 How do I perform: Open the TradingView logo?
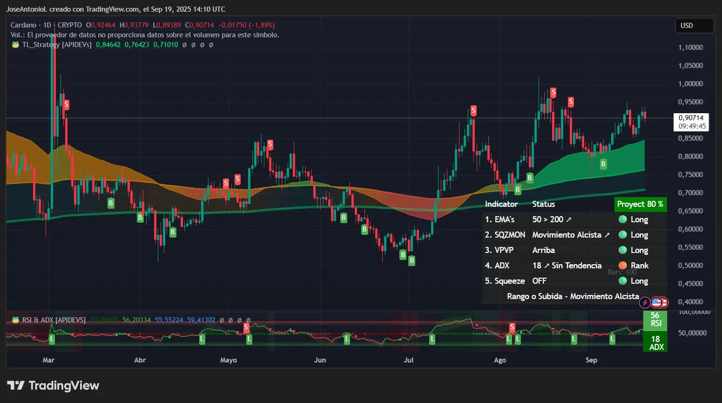[x=53, y=386]
